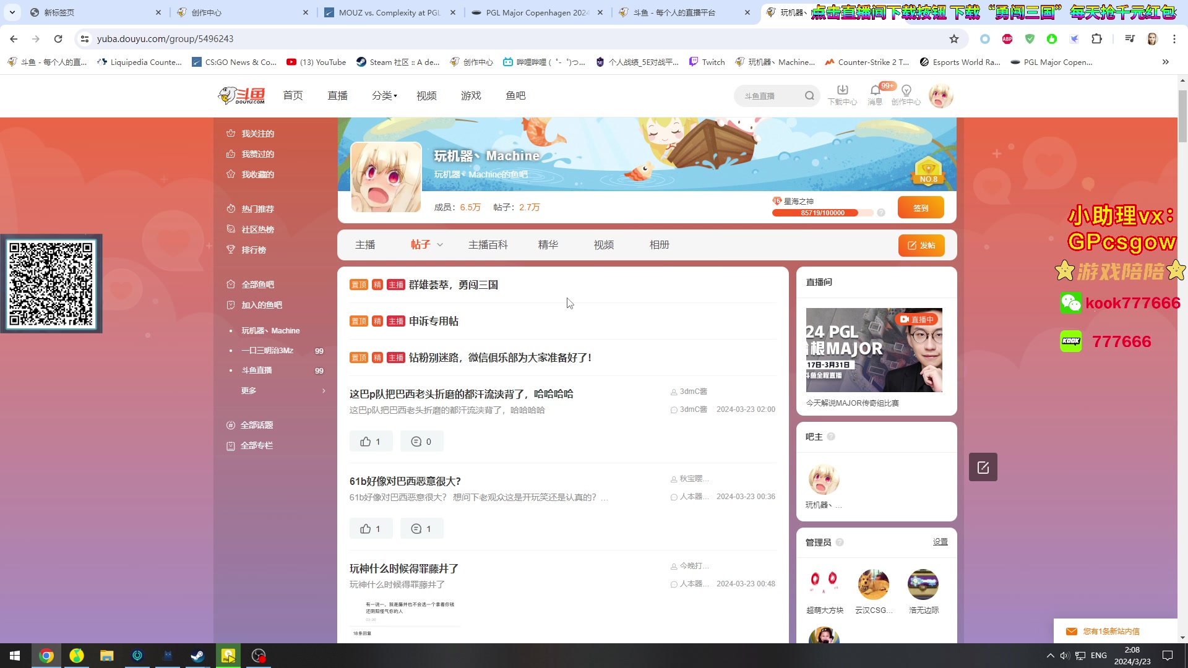
Task: Open the AdBlock Plus extension icon
Action: 1007,39
